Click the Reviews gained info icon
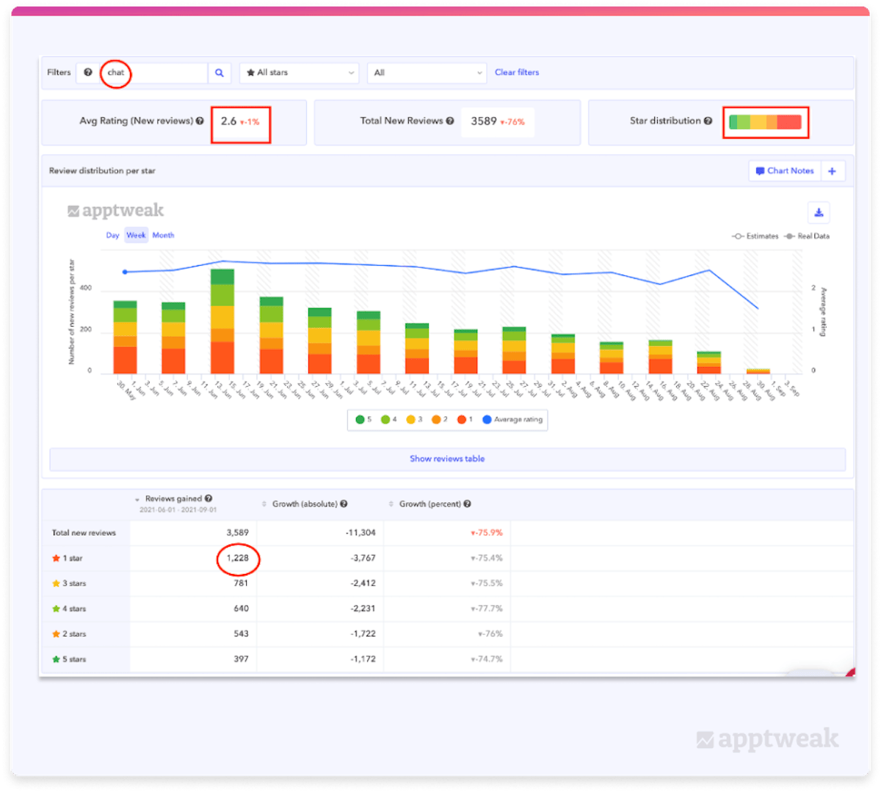881x792 pixels. click(x=209, y=499)
